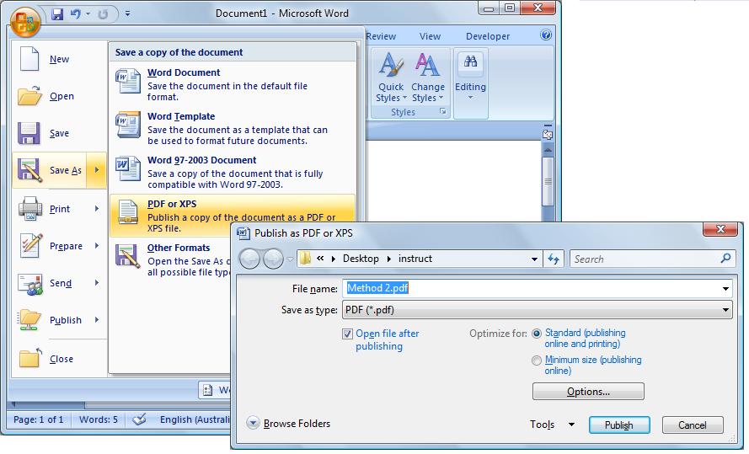Image resolution: width=749 pixels, height=454 pixels.
Task: Click the instruct folder breadcrumb
Action: 415,259
